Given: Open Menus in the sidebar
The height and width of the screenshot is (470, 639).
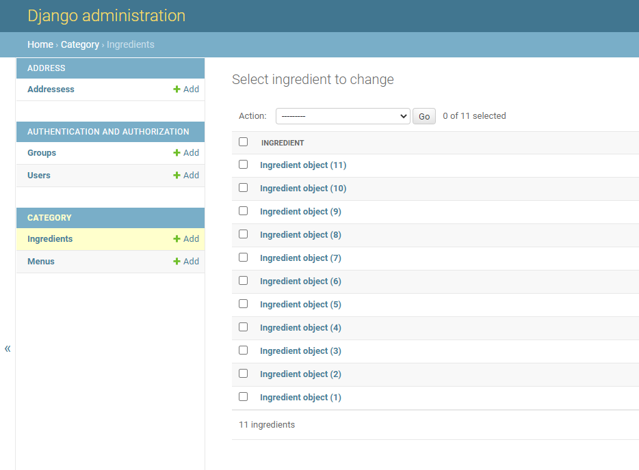Looking at the screenshot, I should (x=41, y=261).
